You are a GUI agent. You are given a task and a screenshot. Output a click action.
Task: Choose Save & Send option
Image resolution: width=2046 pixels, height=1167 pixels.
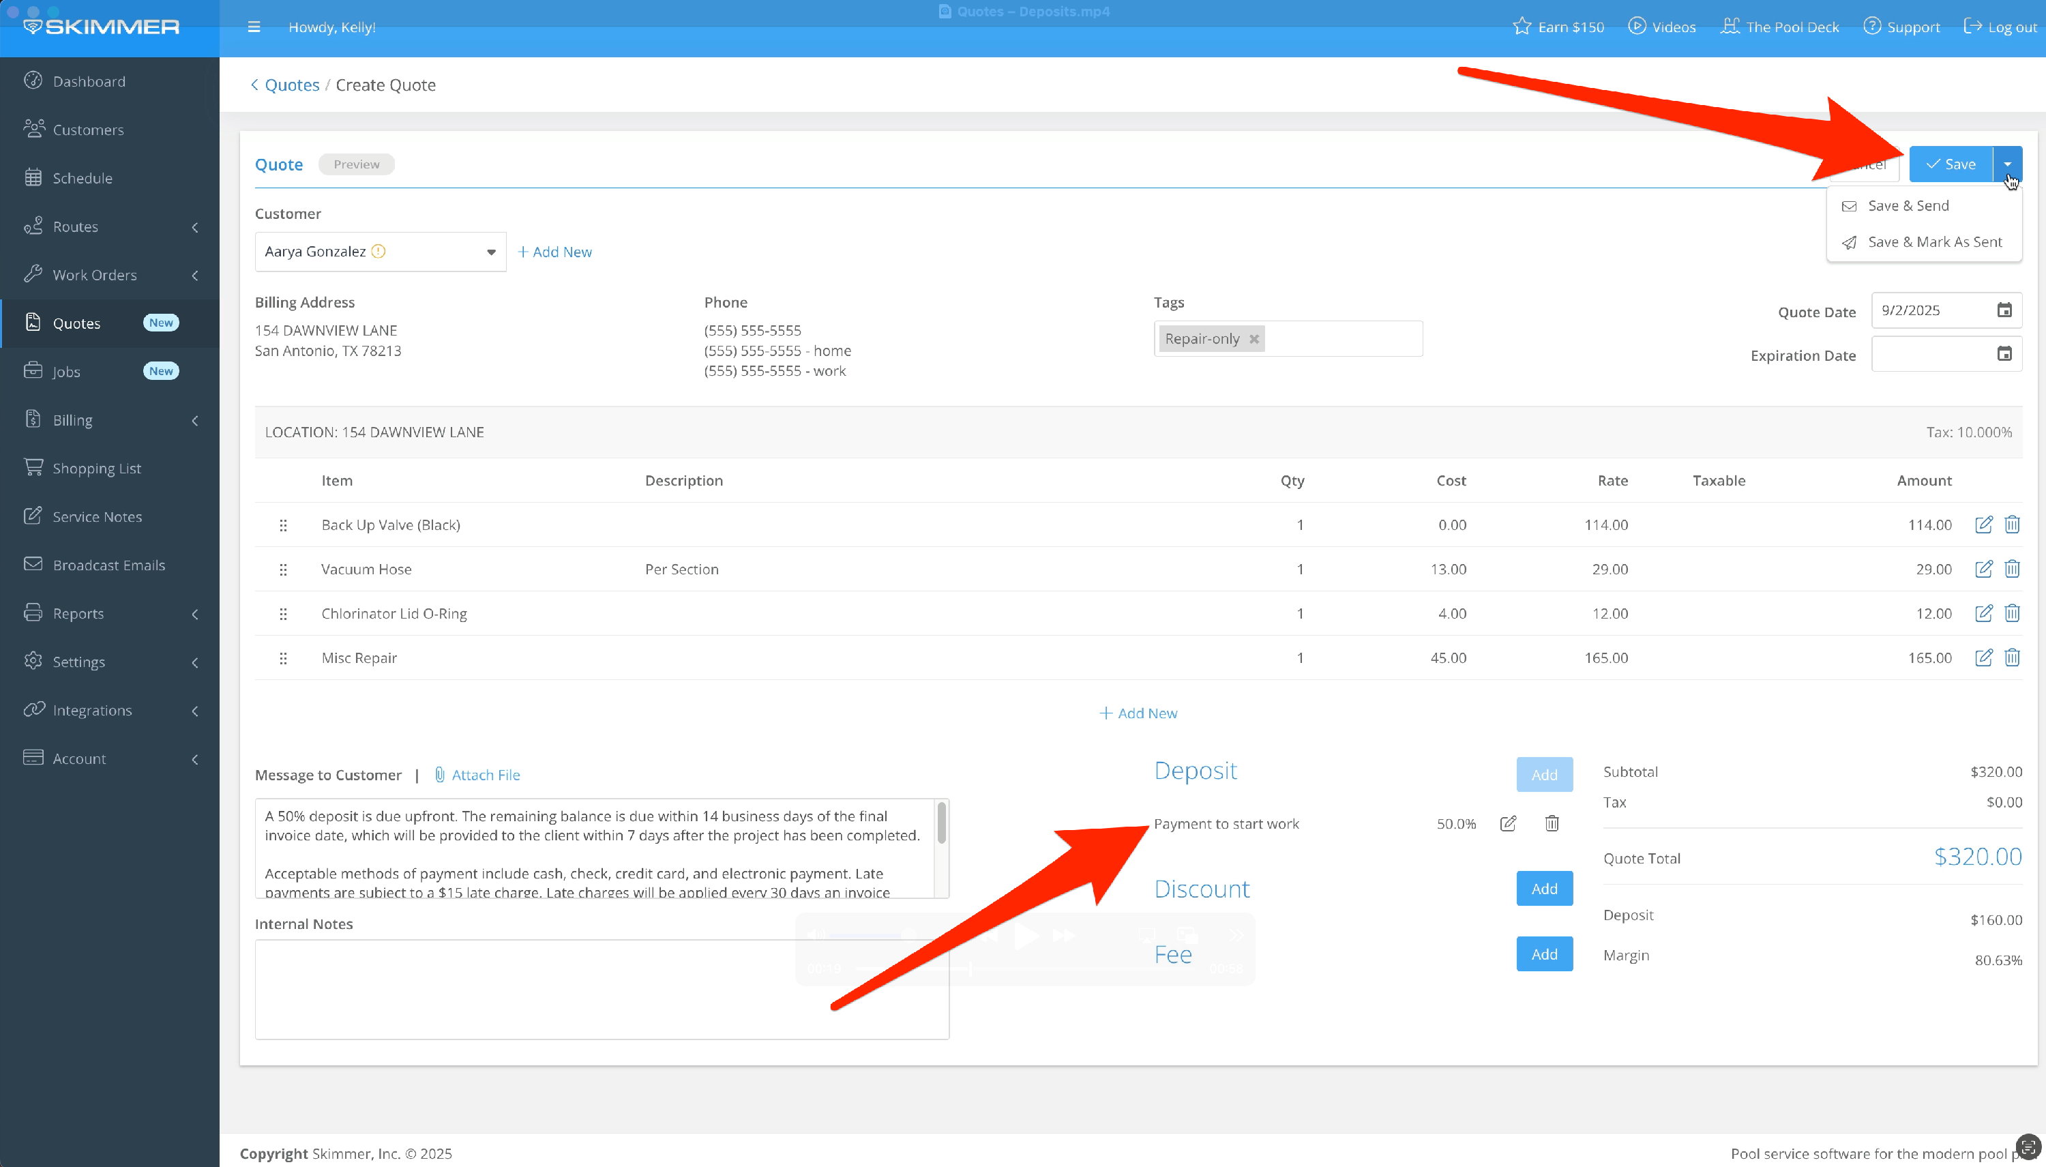(1924, 206)
